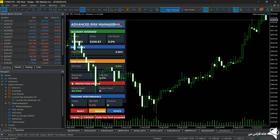Viewport: 280px width, 140px height.
Task: Take a chart screenshot with camera icon
Action: (248, 10)
